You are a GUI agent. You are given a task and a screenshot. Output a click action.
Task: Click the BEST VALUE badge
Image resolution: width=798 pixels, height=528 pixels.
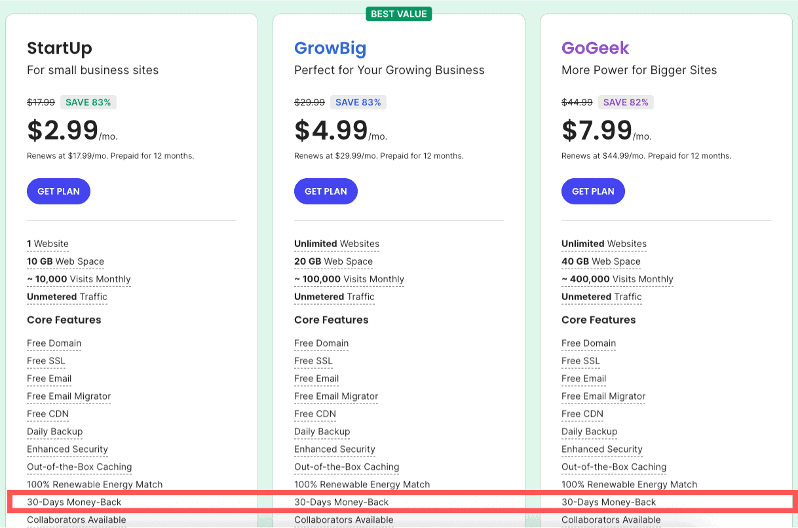[399, 14]
